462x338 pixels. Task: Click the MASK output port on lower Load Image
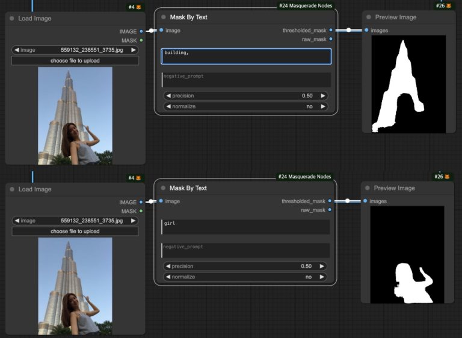141,211
